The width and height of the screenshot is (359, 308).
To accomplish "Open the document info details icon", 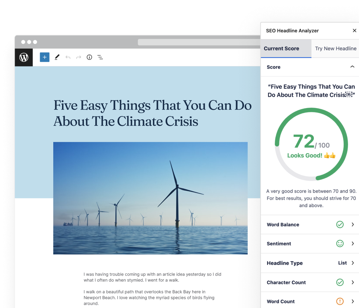I will 89,57.
